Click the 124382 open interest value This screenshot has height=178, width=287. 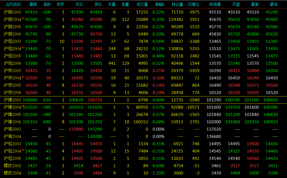(x=176, y=20)
